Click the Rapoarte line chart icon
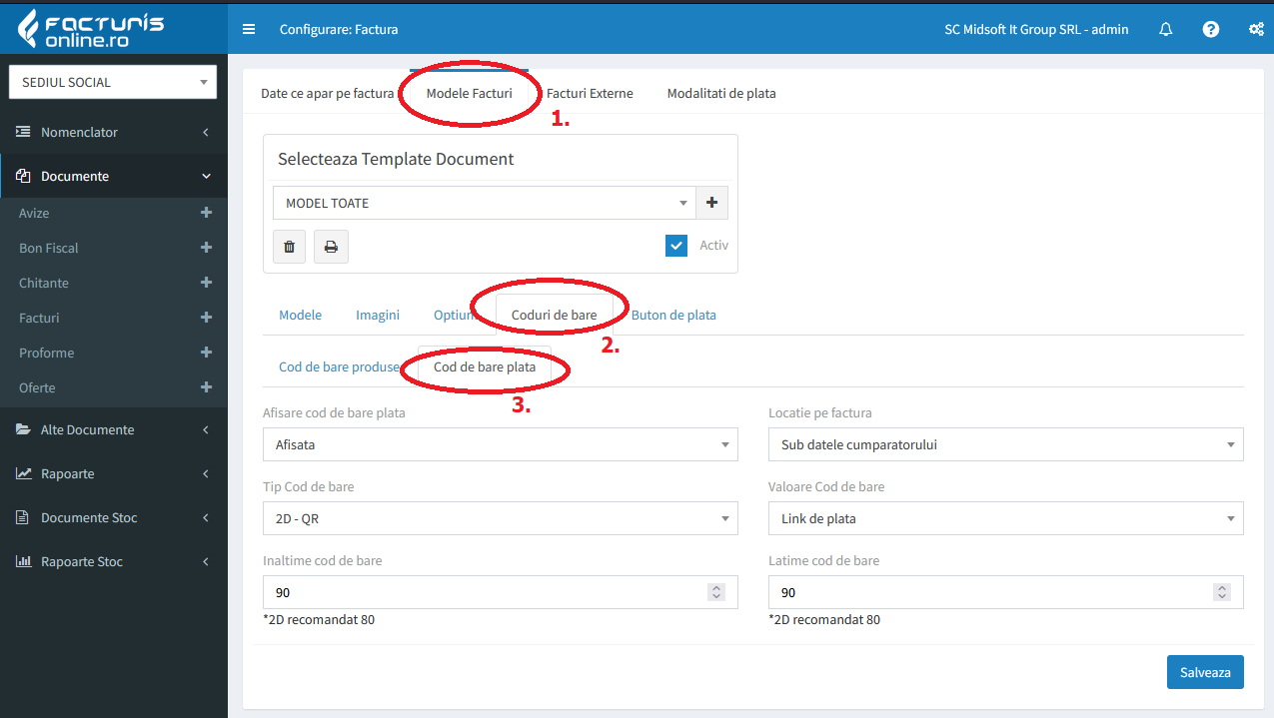The image size is (1274, 718). point(23,473)
